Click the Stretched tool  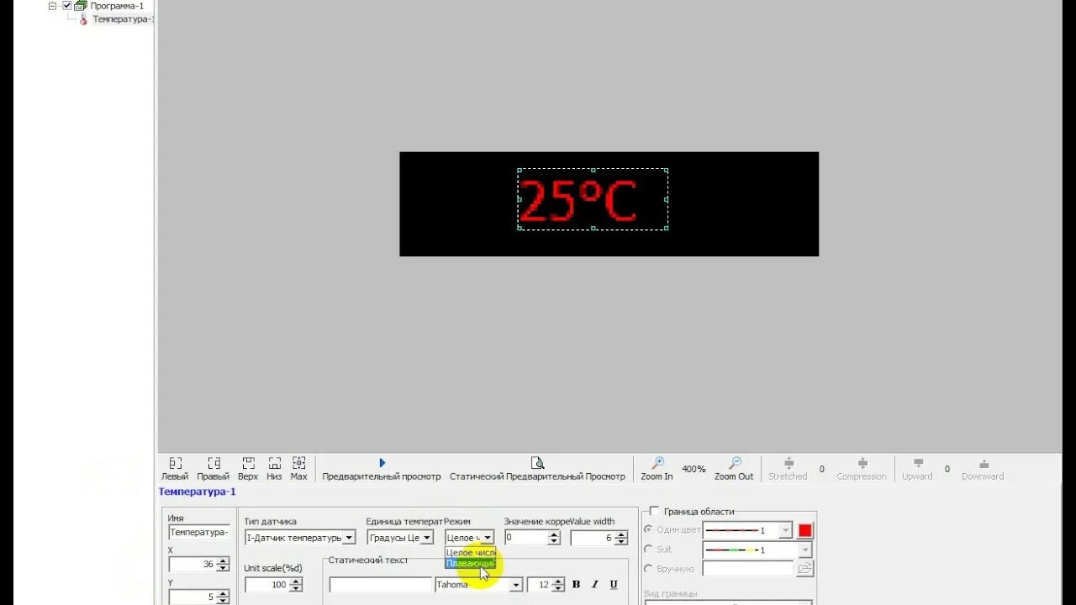pyautogui.click(x=788, y=469)
